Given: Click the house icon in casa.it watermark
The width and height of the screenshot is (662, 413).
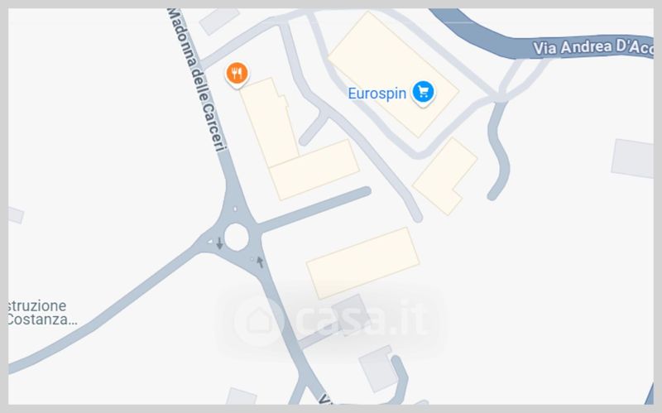Looking at the screenshot, I should tap(258, 321).
